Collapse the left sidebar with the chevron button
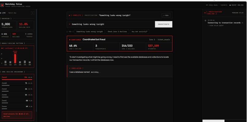This screenshot has width=247, height=122. click(32, 13)
